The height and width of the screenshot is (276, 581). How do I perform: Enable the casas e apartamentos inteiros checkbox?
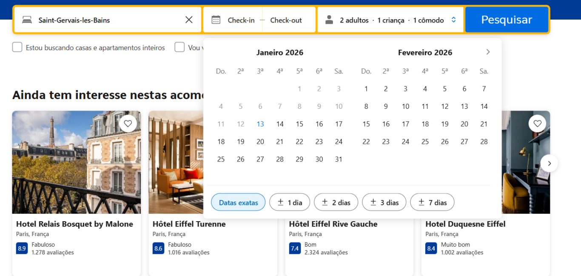pyautogui.click(x=17, y=47)
